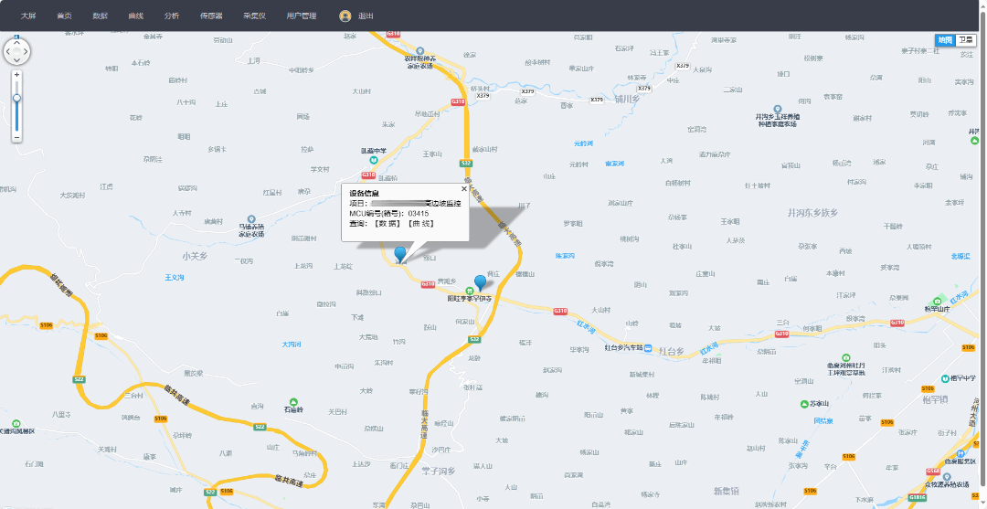Click the 新集镇 town label
The width and height of the screenshot is (987, 509).
point(727,490)
